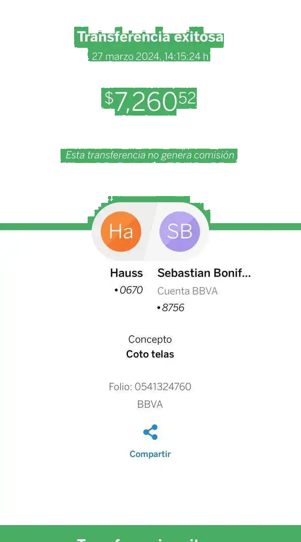
Task: Tap the Cuenta BBVA label
Action: click(x=187, y=291)
